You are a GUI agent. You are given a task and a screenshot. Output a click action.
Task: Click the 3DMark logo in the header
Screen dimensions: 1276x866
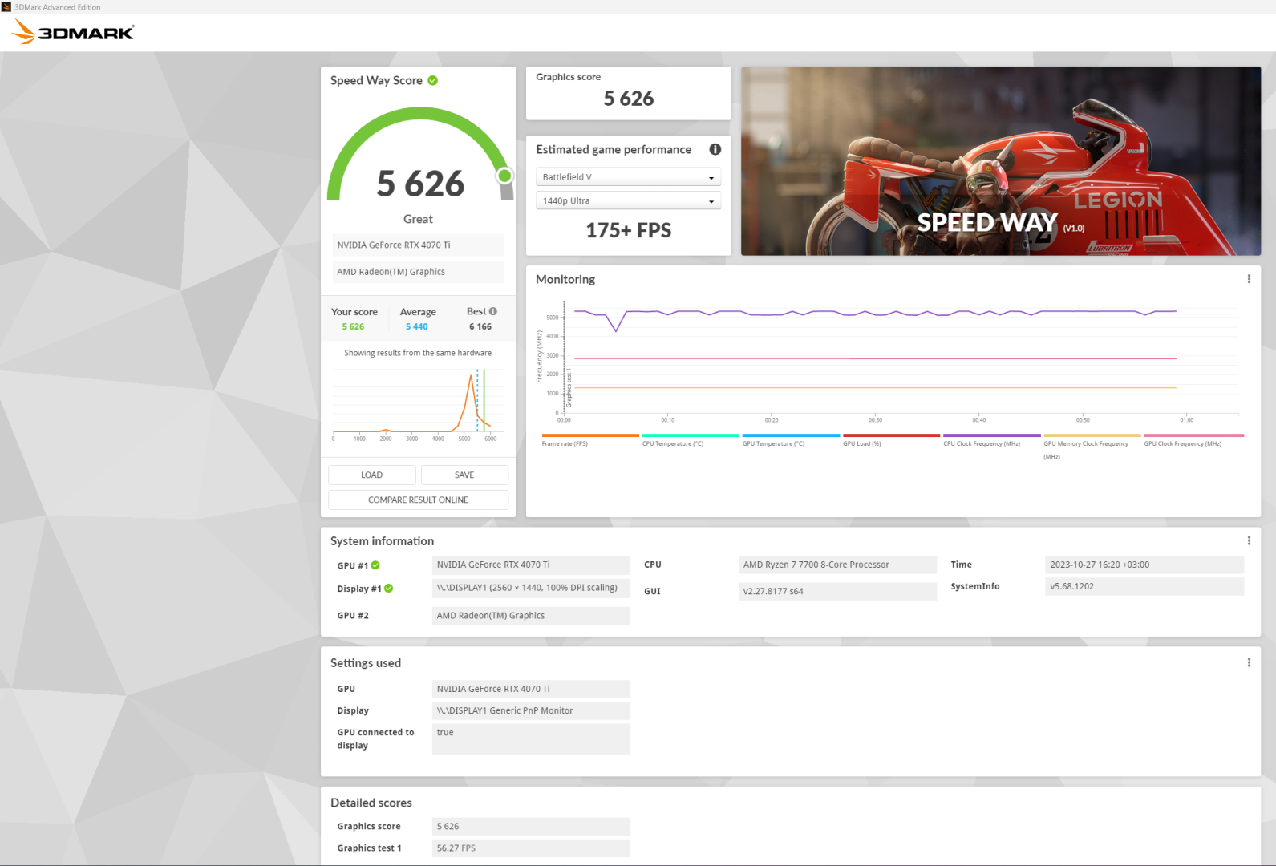73,32
